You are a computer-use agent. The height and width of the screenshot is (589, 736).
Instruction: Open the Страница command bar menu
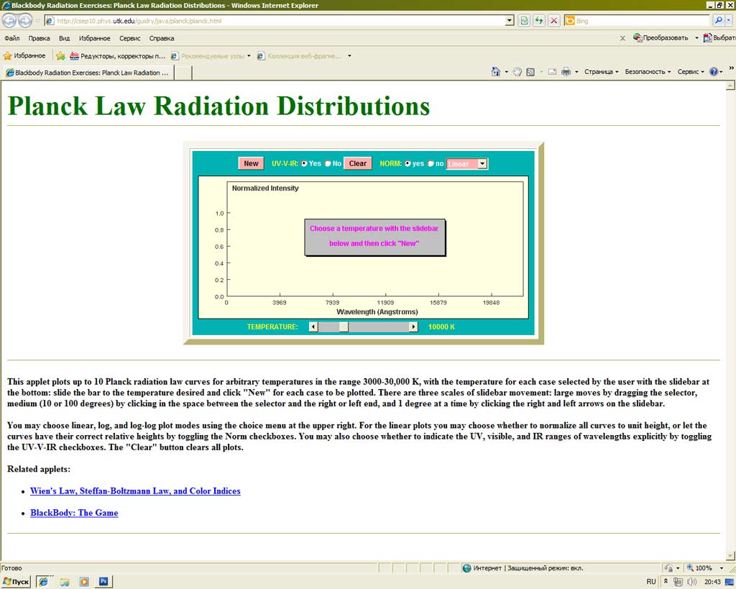coord(602,72)
